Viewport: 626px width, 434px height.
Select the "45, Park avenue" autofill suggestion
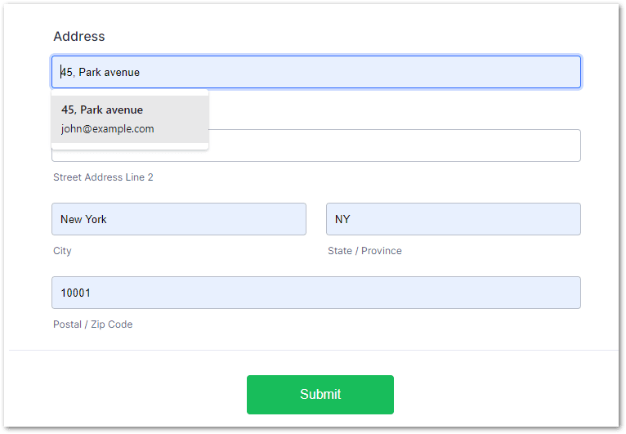click(x=102, y=110)
